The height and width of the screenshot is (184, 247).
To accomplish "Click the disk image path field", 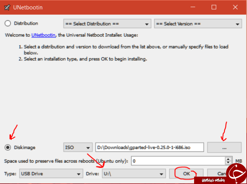I will [x=149, y=148].
